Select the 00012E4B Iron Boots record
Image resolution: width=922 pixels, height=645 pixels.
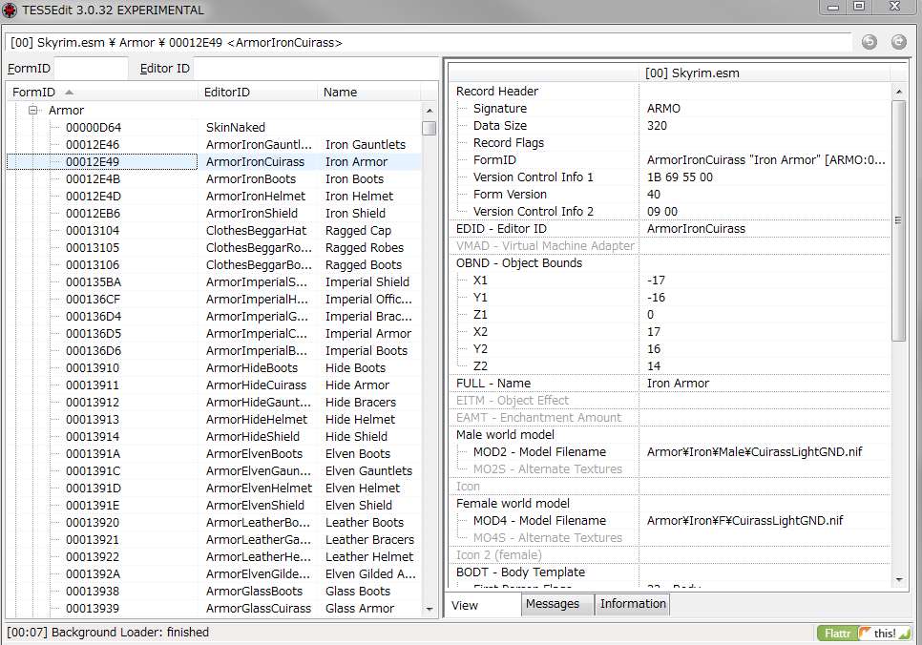[214, 178]
